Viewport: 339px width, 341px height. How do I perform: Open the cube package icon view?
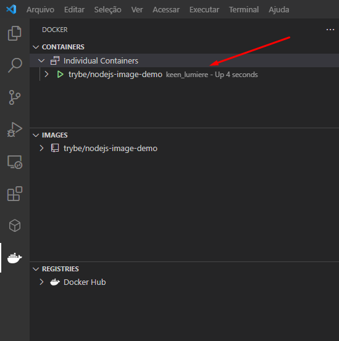(15, 226)
